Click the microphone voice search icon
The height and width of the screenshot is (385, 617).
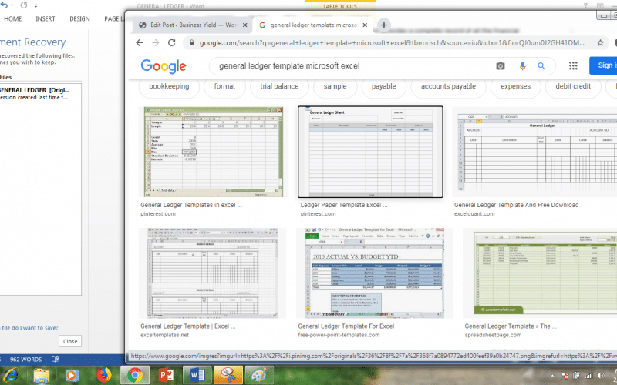(522, 66)
